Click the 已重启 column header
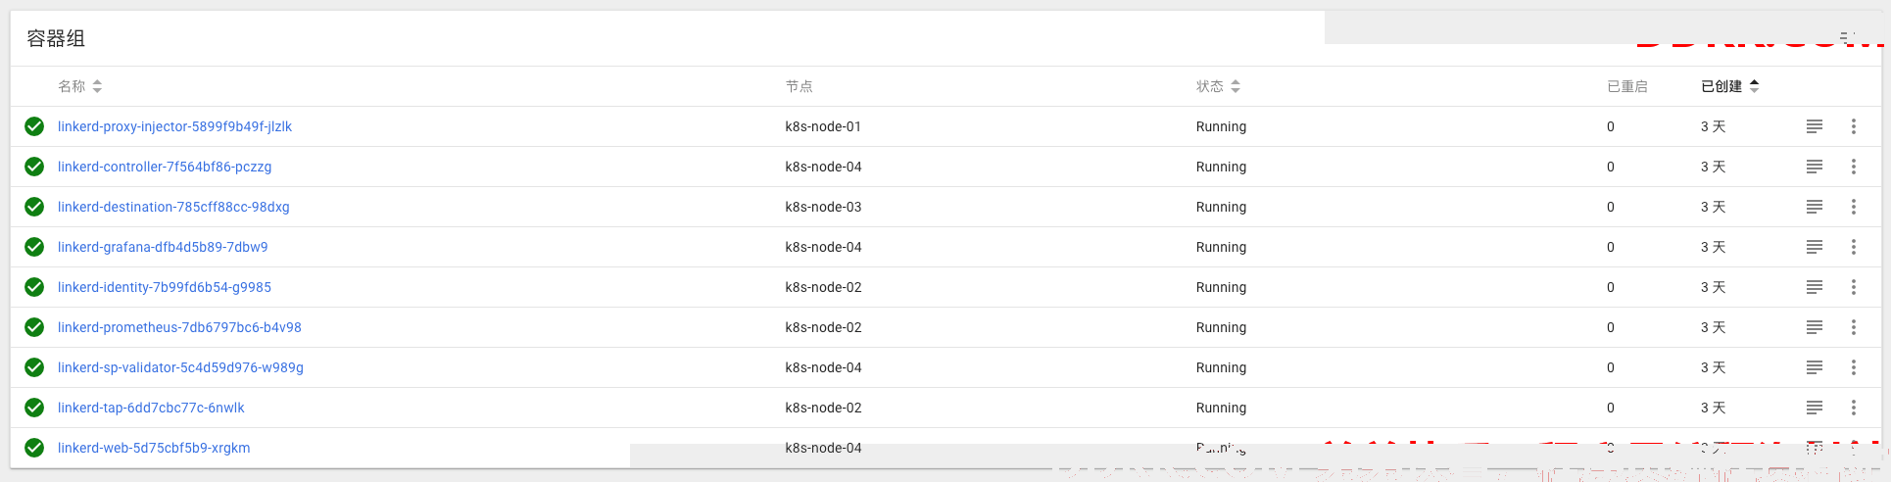 tap(1626, 86)
